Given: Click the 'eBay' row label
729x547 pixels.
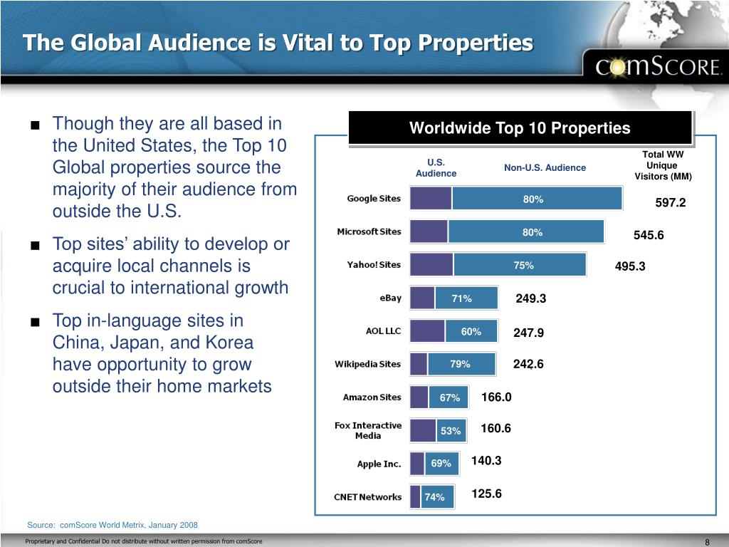Looking at the screenshot, I should (391, 298).
